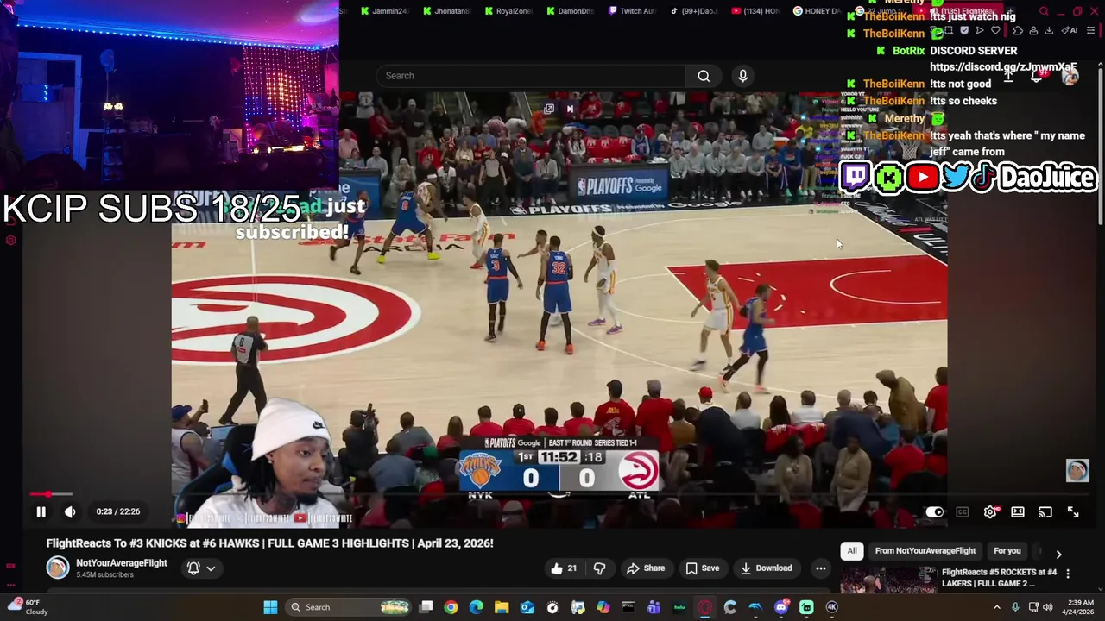
Task: Open the terminal app on taskbar
Action: pyautogui.click(x=628, y=607)
